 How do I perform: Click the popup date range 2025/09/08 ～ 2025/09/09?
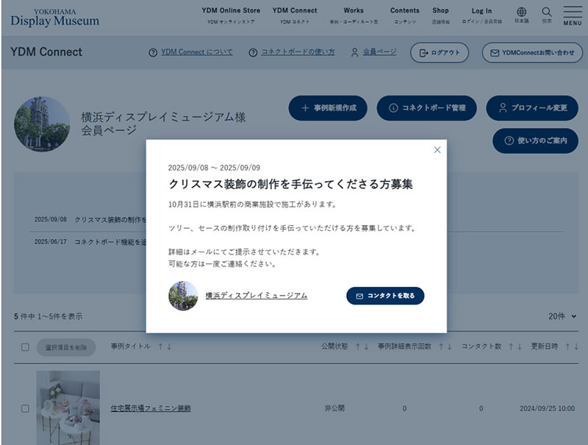click(214, 168)
